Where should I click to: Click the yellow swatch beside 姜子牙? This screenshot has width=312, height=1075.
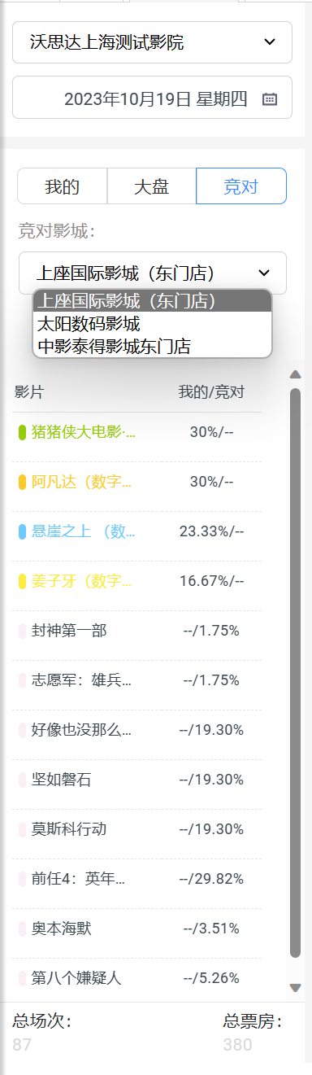[23, 581]
